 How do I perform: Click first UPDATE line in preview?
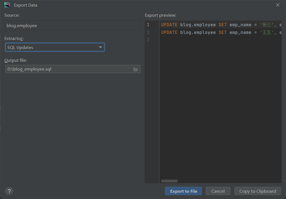pyautogui.click(x=221, y=25)
